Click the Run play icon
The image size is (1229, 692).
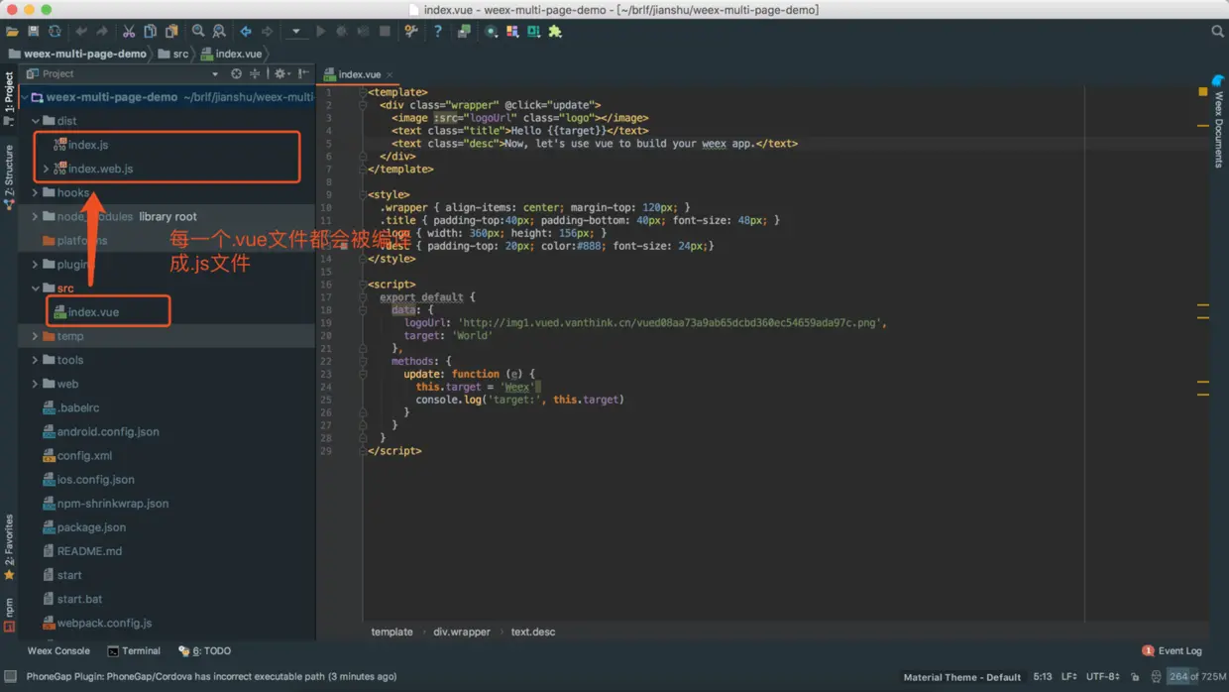[320, 32]
